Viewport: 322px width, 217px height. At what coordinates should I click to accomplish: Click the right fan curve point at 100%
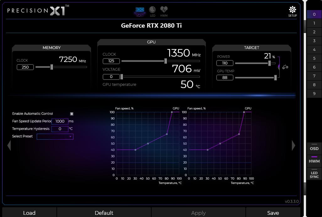pos(244,112)
